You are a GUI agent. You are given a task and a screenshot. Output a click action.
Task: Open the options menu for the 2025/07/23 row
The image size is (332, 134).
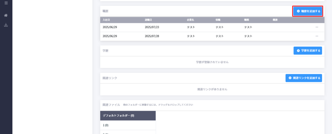pyautogui.click(x=317, y=27)
